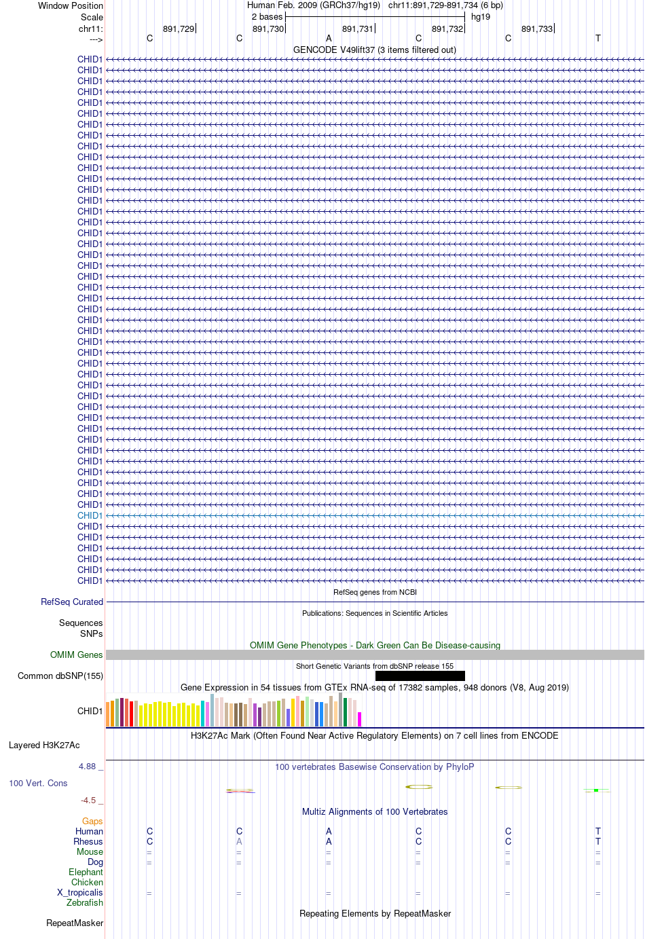Open the GENCODE V49lift37 track title
The image size is (645, 939).
(375, 50)
